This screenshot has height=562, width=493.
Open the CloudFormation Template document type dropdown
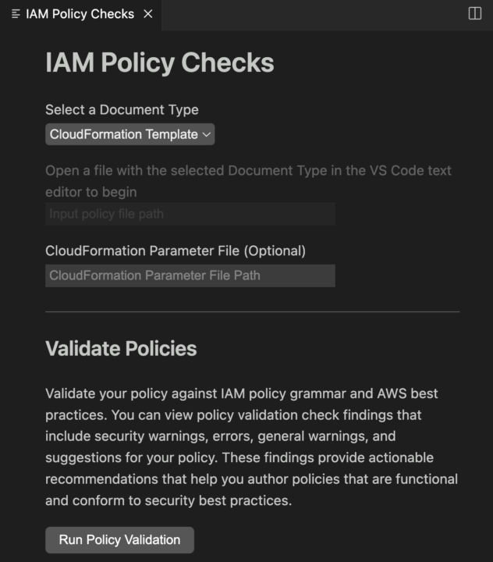tap(130, 134)
